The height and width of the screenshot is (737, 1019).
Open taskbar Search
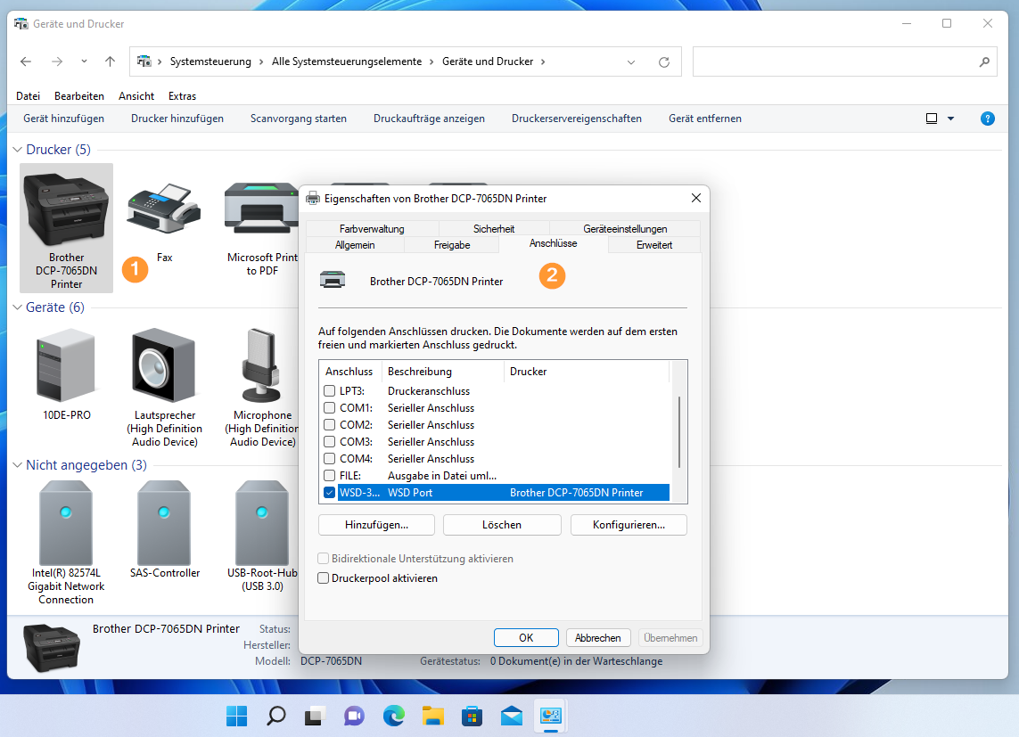click(276, 717)
